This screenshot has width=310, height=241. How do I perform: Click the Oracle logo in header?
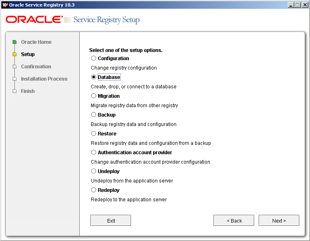34,20
